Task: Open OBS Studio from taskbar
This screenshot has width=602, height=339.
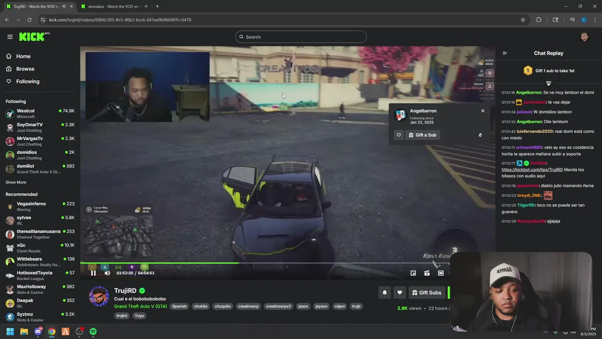Action: pyautogui.click(x=79, y=331)
